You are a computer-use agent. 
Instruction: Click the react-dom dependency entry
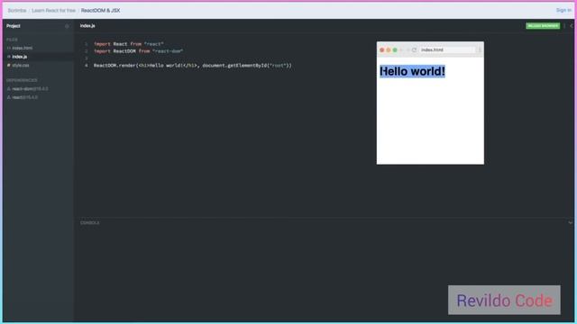click(x=30, y=89)
